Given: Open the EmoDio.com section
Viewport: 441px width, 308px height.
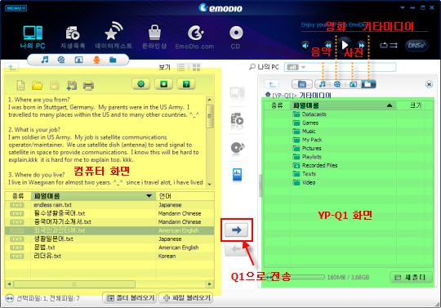Looking at the screenshot, I should pyautogui.click(x=194, y=38).
